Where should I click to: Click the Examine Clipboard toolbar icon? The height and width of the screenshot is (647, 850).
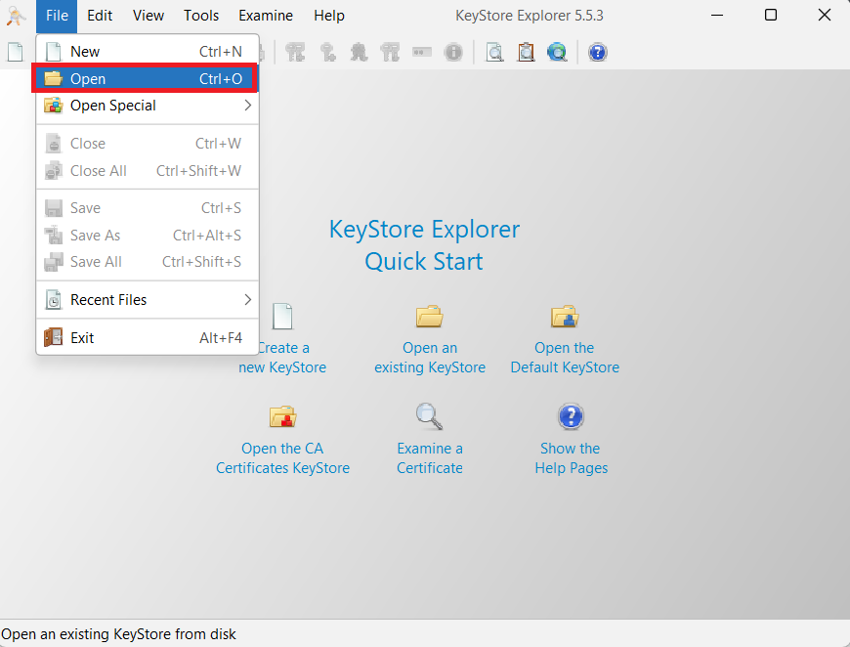click(527, 52)
